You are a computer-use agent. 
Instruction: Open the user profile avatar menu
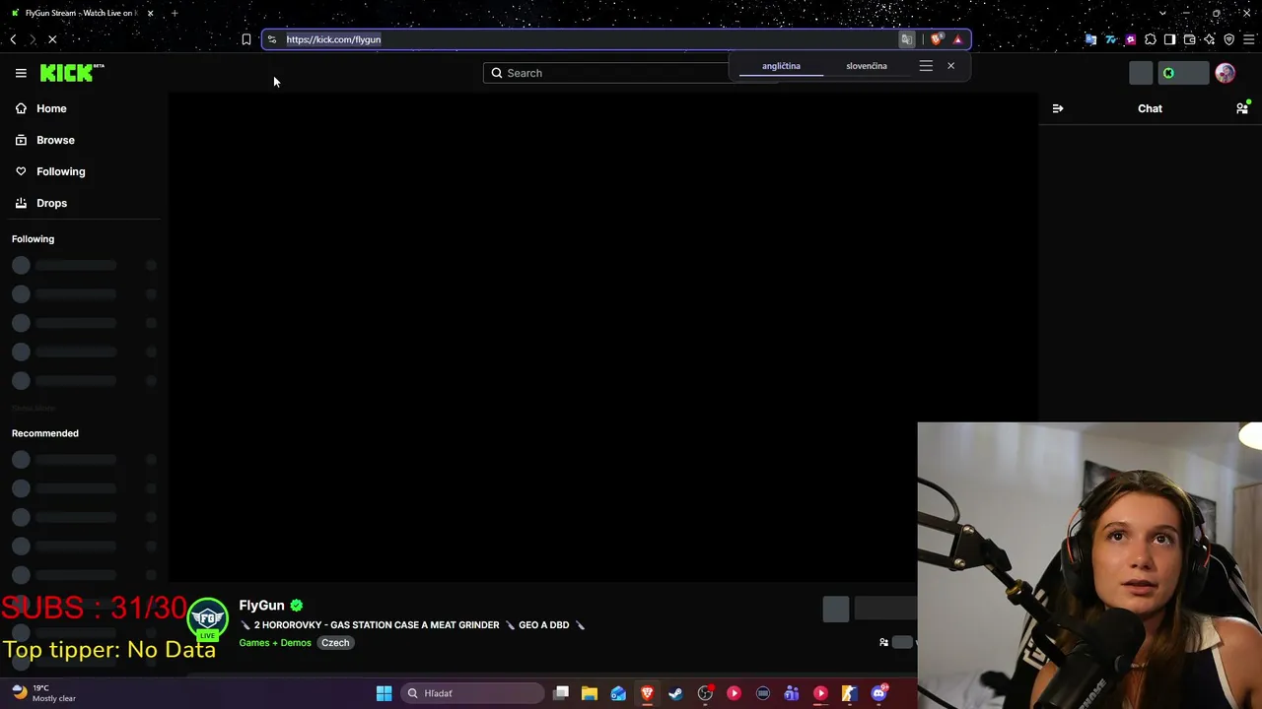coord(1226,73)
